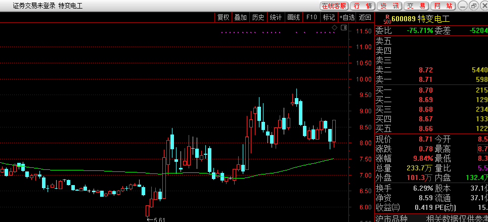Toggle the side panel icon near 11.50
This screenshot has width=488, height=222.
(x=343, y=28)
